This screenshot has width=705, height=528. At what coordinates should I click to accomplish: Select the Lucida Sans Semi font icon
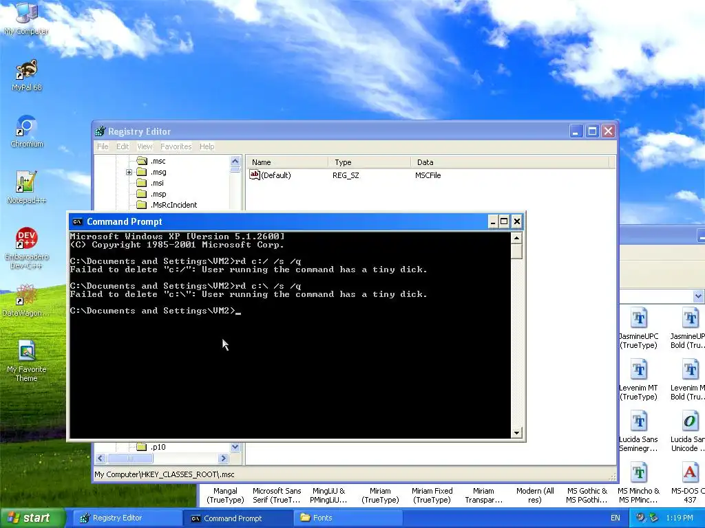(x=638, y=421)
